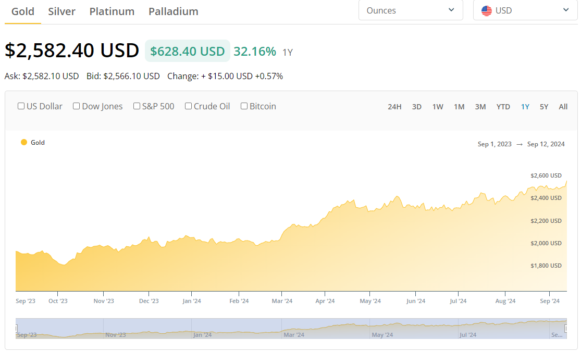Click the $2,000 USD axis label

[546, 243]
